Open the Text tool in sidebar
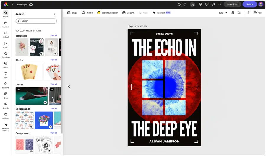The image size is (266, 156). (6, 75)
